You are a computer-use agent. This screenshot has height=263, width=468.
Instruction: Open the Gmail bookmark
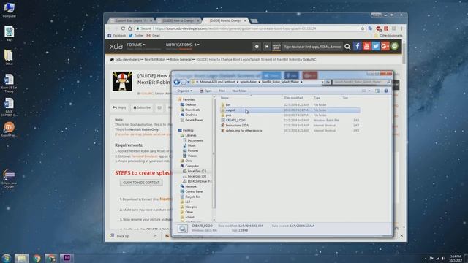coord(153,36)
